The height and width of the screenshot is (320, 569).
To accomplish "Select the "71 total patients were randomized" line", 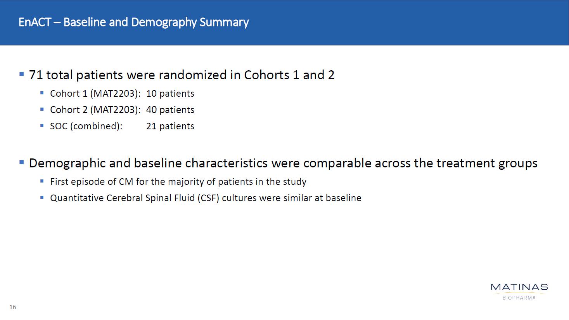I will pos(182,75).
